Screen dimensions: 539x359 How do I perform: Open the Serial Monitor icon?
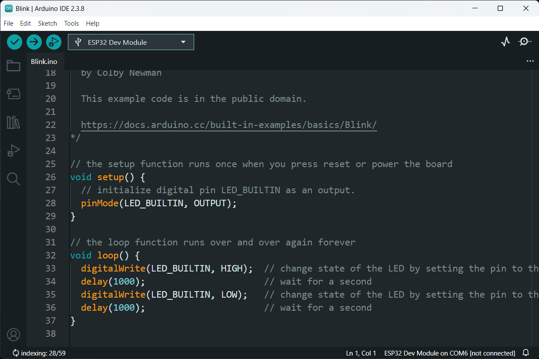(525, 42)
